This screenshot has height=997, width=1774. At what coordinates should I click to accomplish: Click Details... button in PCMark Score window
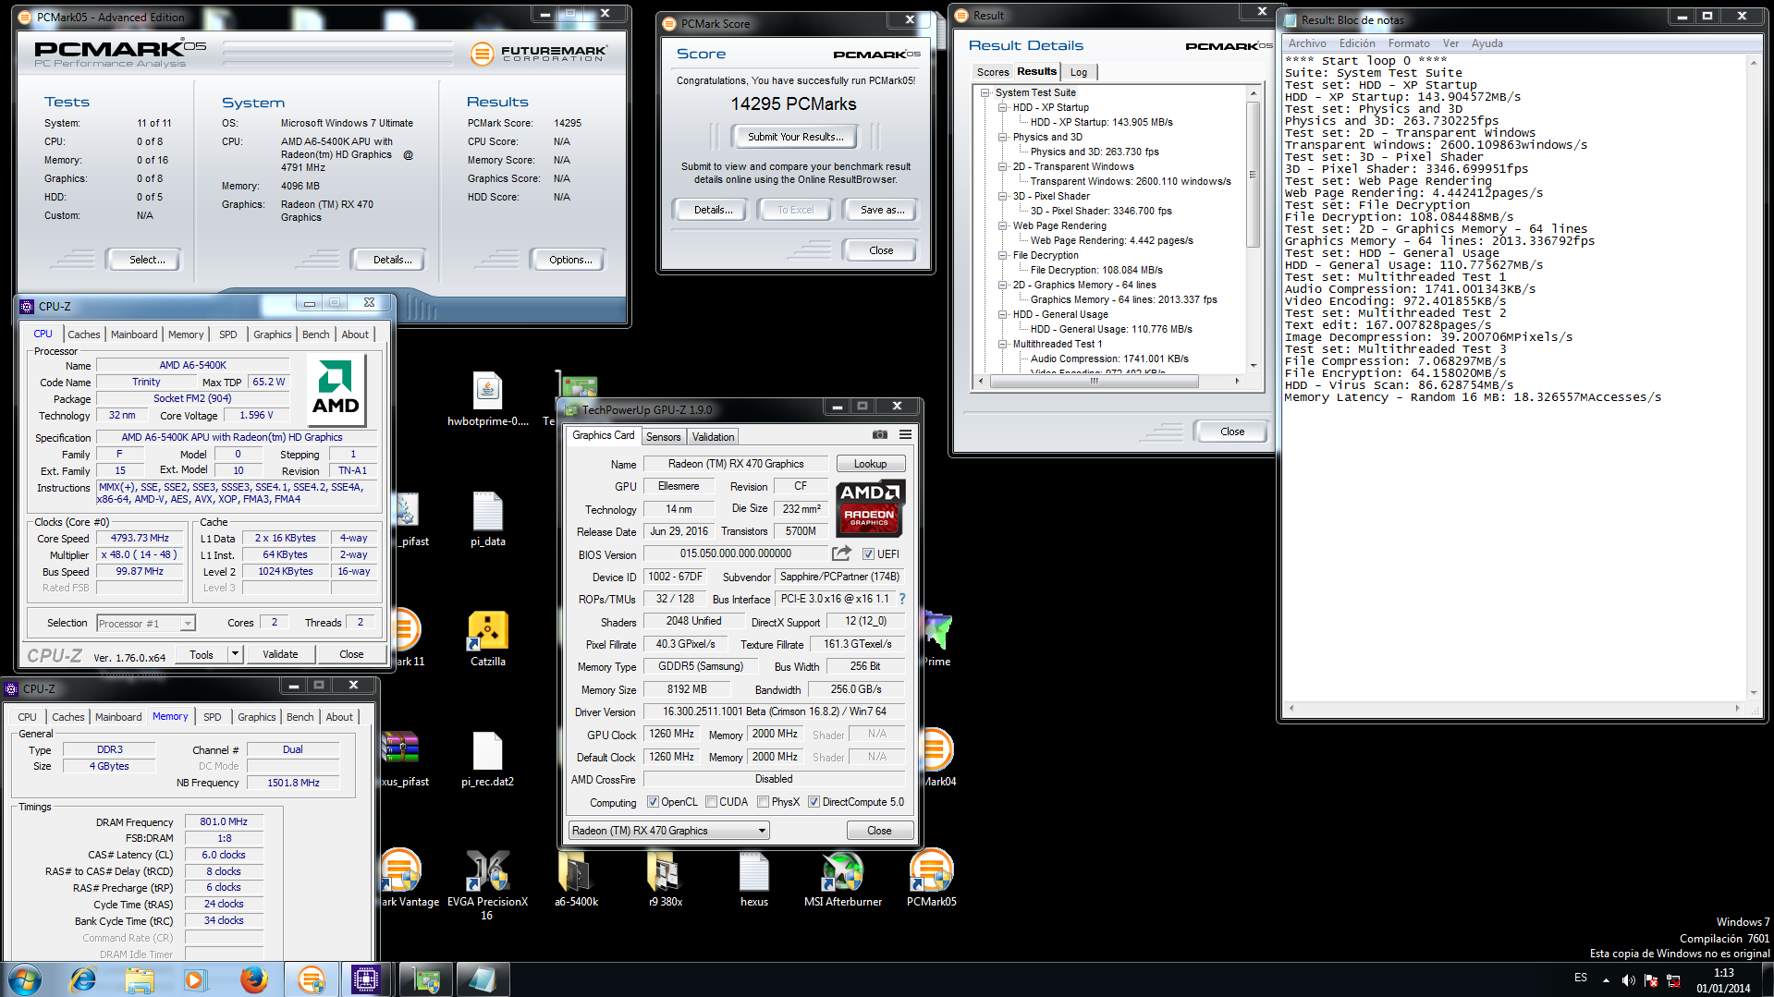pyautogui.click(x=713, y=210)
